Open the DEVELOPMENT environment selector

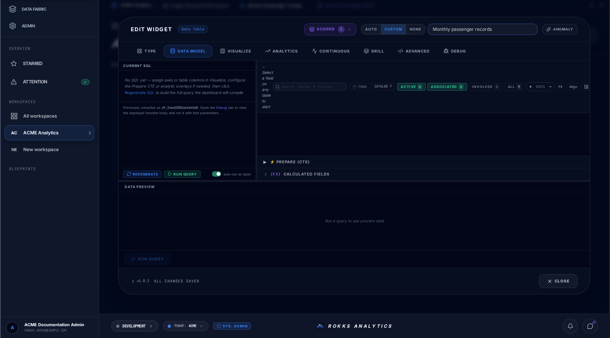click(x=135, y=326)
